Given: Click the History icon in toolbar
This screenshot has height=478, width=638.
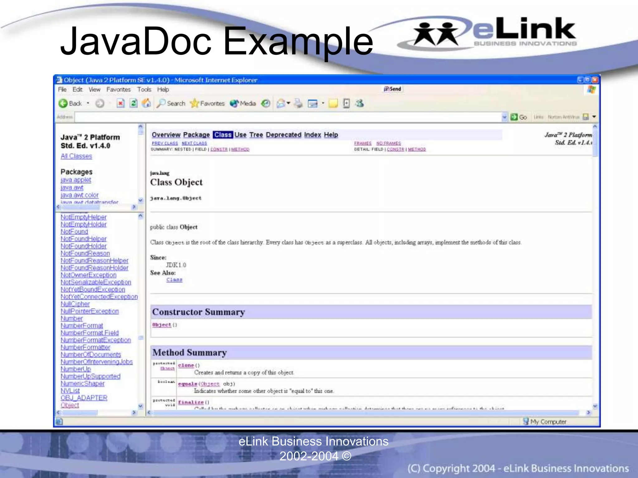Looking at the screenshot, I should tap(265, 103).
